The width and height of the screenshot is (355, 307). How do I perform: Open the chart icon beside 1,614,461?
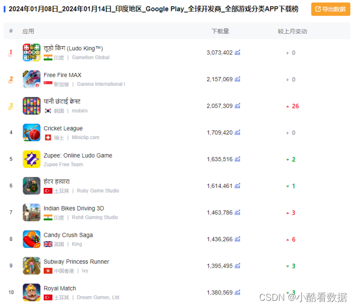tap(238, 186)
